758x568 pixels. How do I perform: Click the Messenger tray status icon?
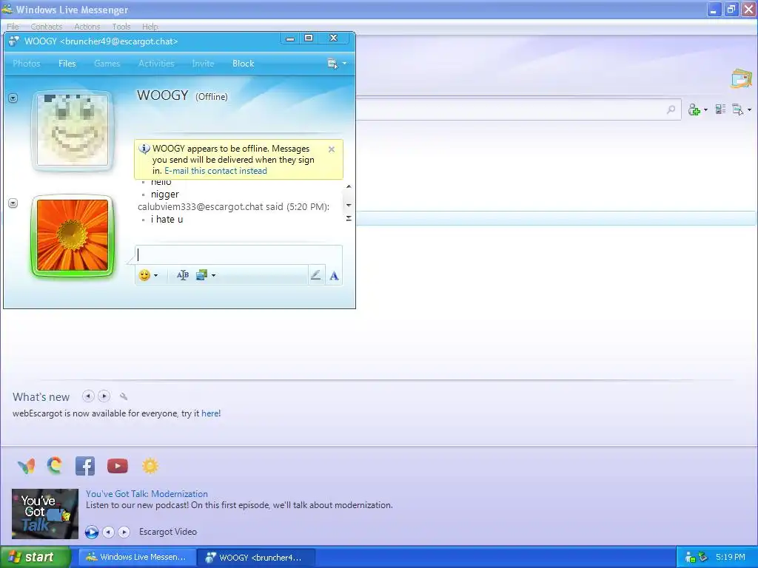(691, 558)
